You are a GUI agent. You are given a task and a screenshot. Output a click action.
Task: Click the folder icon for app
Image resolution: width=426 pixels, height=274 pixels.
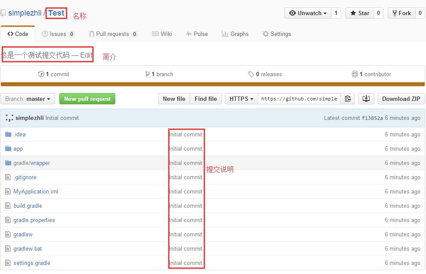(x=8, y=148)
